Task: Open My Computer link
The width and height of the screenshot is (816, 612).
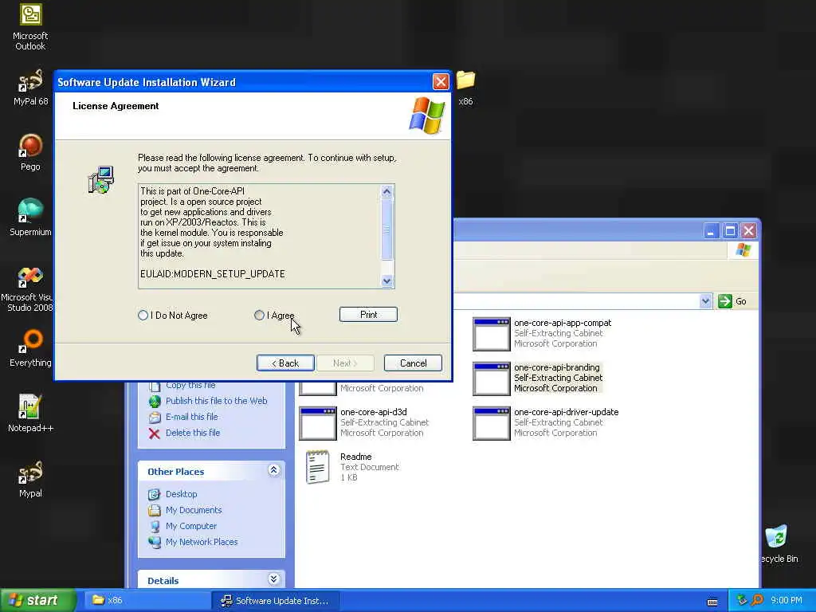Action: (x=191, y=526)
